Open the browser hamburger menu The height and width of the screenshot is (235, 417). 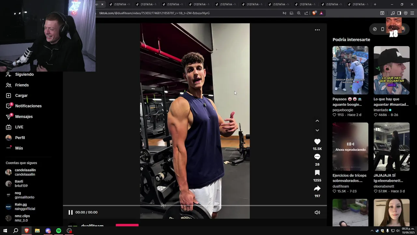pos(412,13)
